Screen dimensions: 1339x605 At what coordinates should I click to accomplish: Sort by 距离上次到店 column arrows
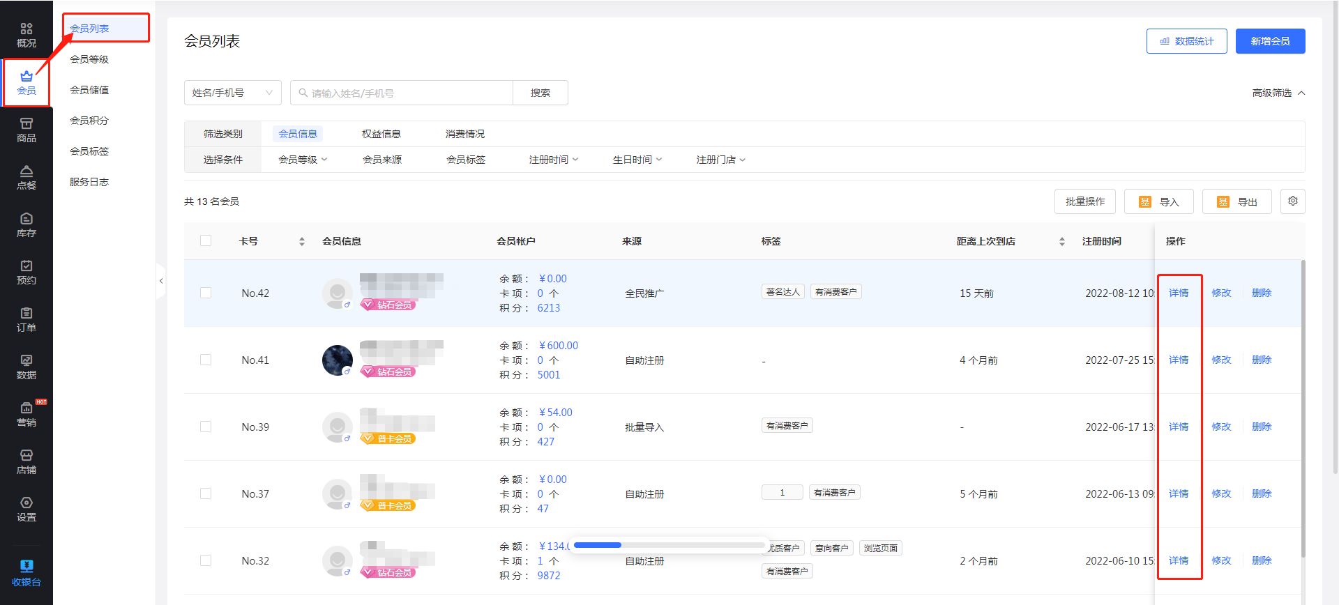click(1062, 241)
